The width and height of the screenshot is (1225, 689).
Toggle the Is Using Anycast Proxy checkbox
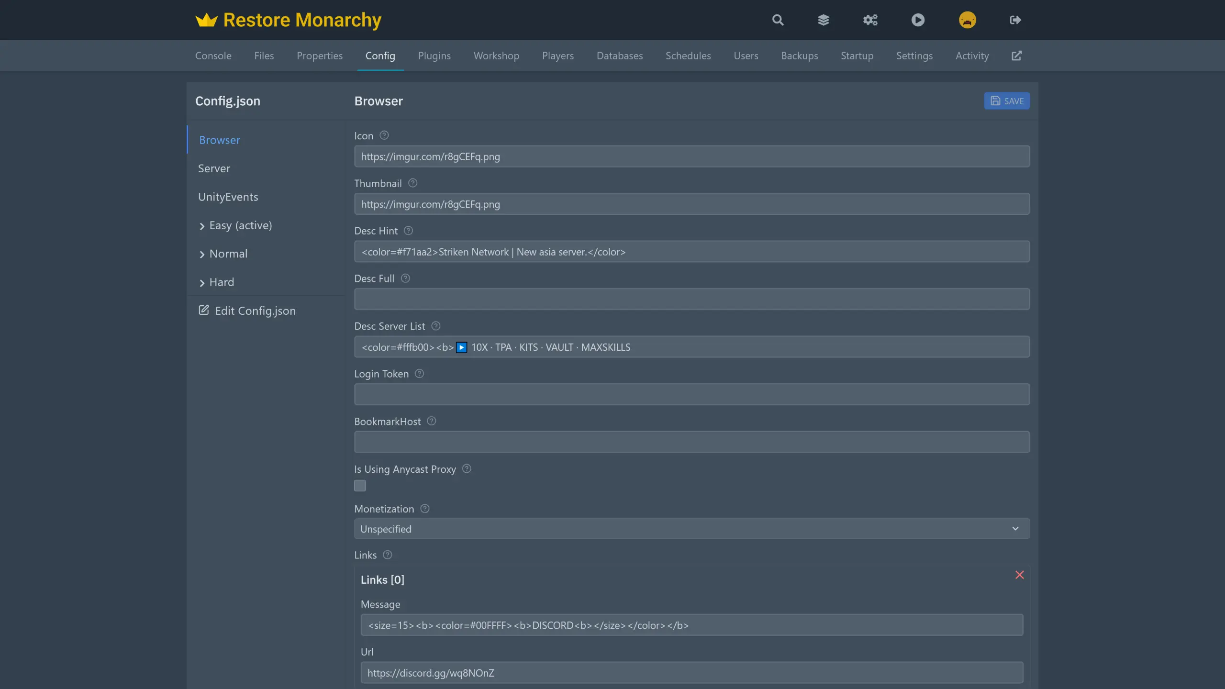click(360, 486)
